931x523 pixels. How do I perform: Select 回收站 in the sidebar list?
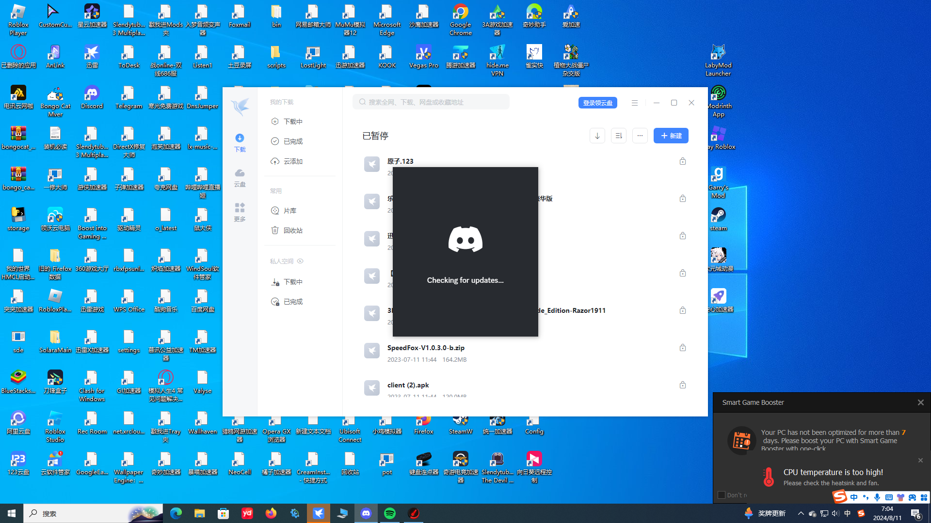[x=293, y=231]
